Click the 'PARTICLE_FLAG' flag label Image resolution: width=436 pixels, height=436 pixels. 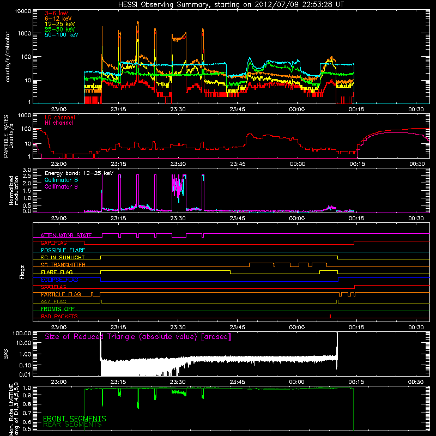[61, 294]
